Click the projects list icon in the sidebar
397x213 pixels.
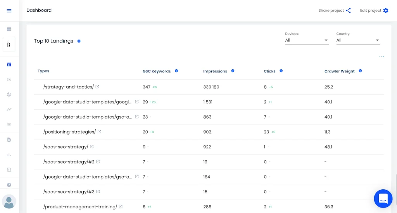click(9, 29)
